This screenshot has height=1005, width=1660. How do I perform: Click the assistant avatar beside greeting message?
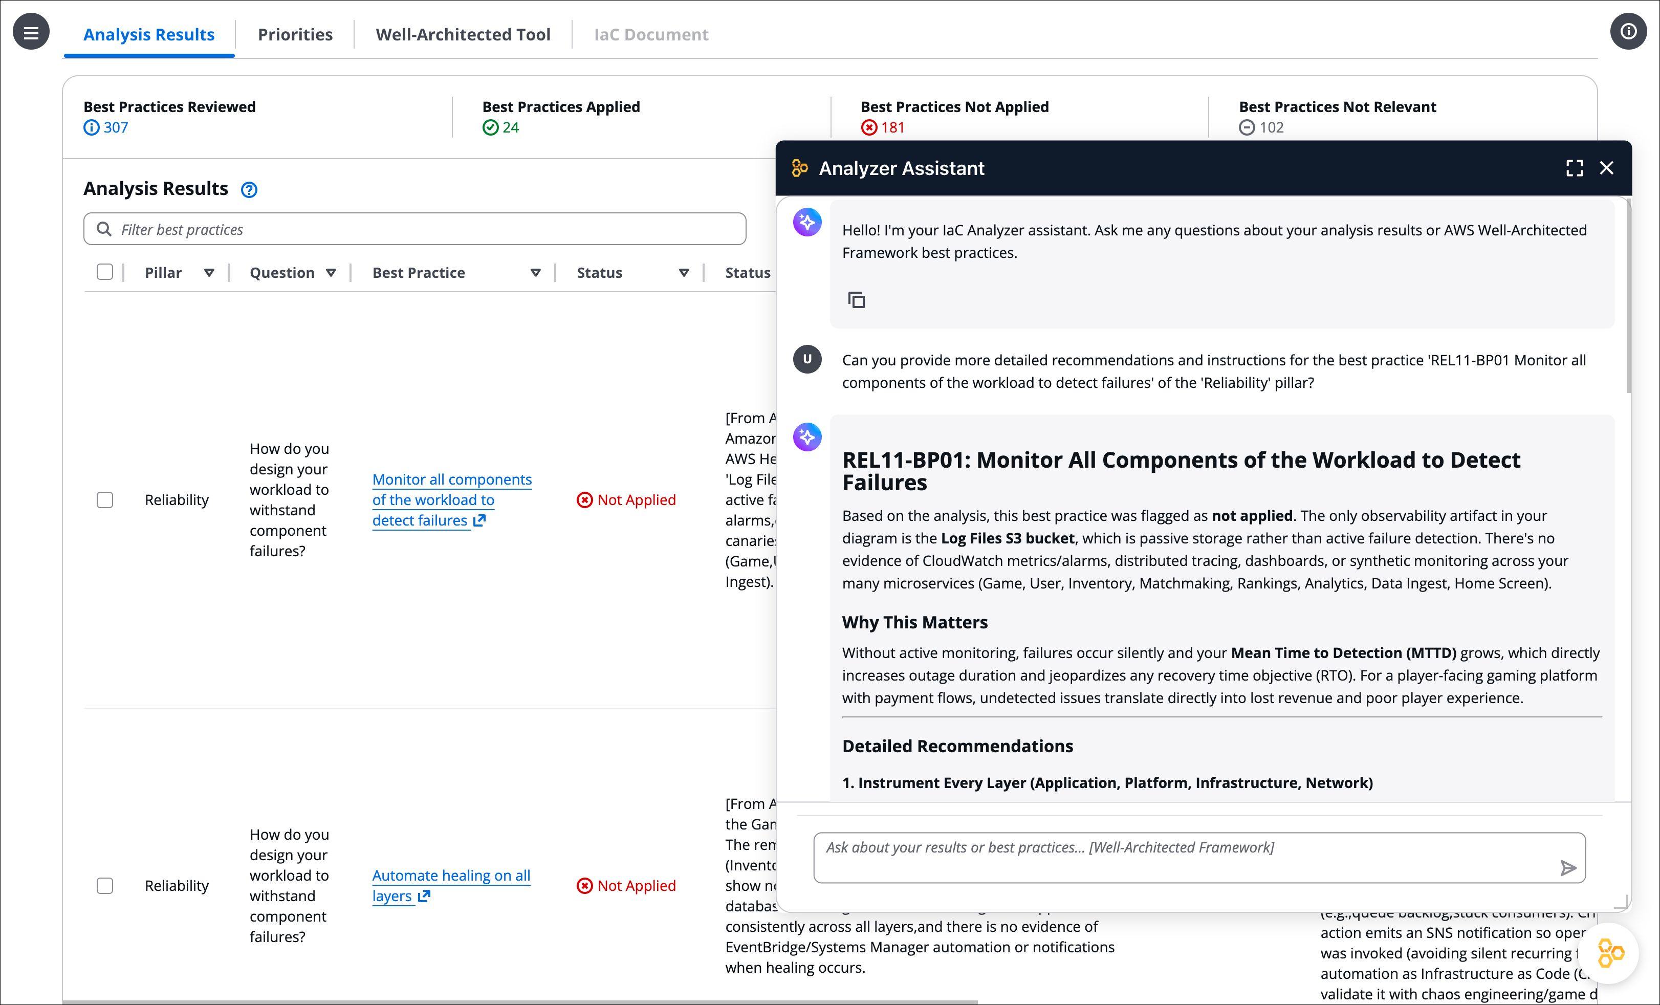click(807, 222)
